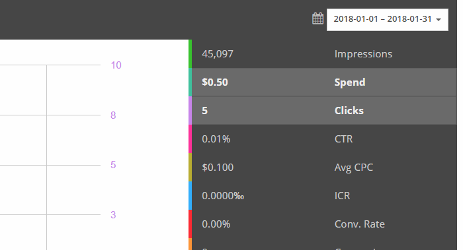This screenshot has height=250, width=463.
Task: Click the $0.50 spend value
Action: coord(215,82)
